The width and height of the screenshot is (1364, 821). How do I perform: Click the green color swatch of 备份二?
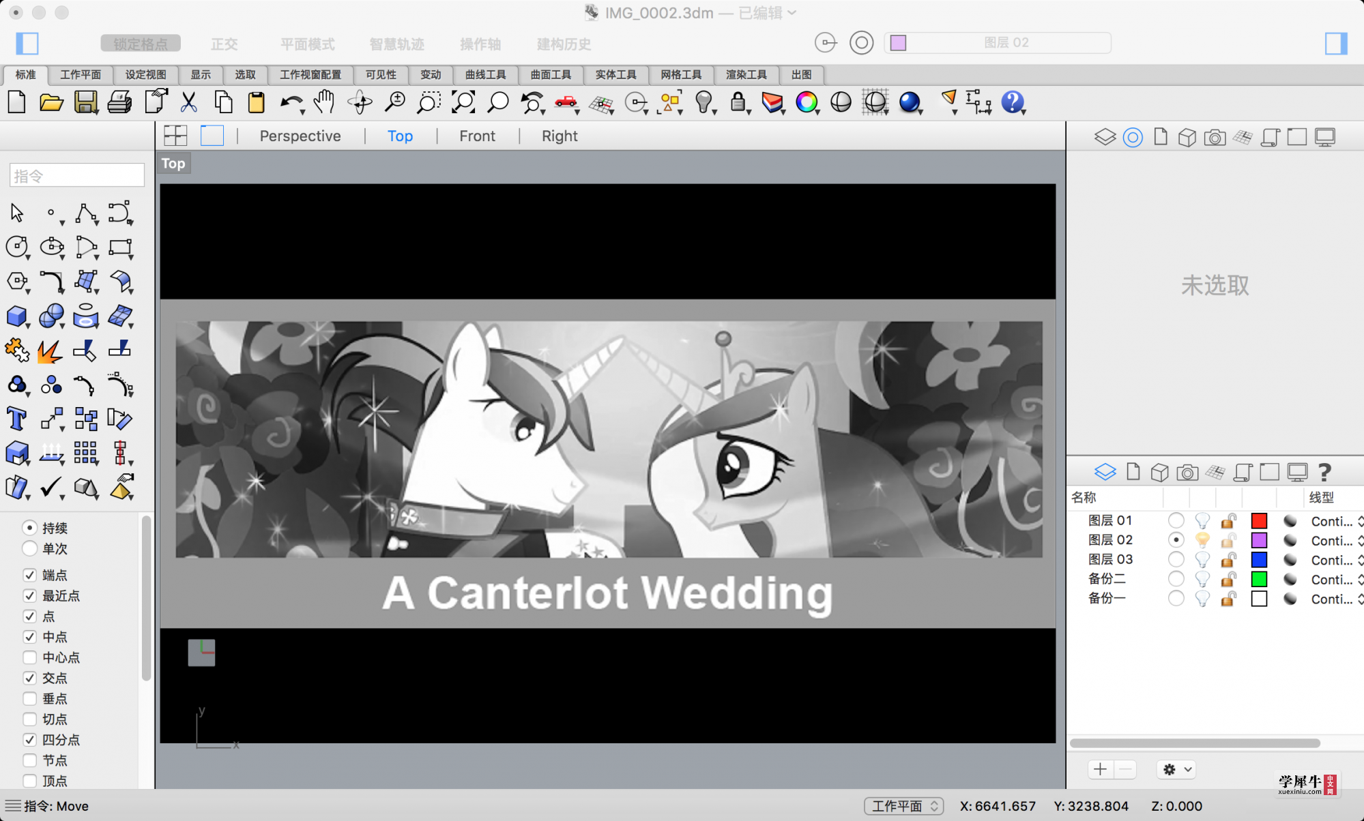[x=1259, y=580]
